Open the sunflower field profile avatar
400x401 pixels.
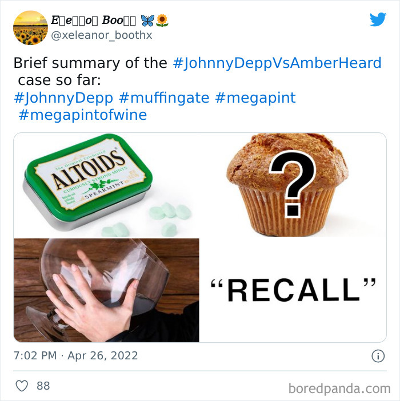click(x=30, y=28)
